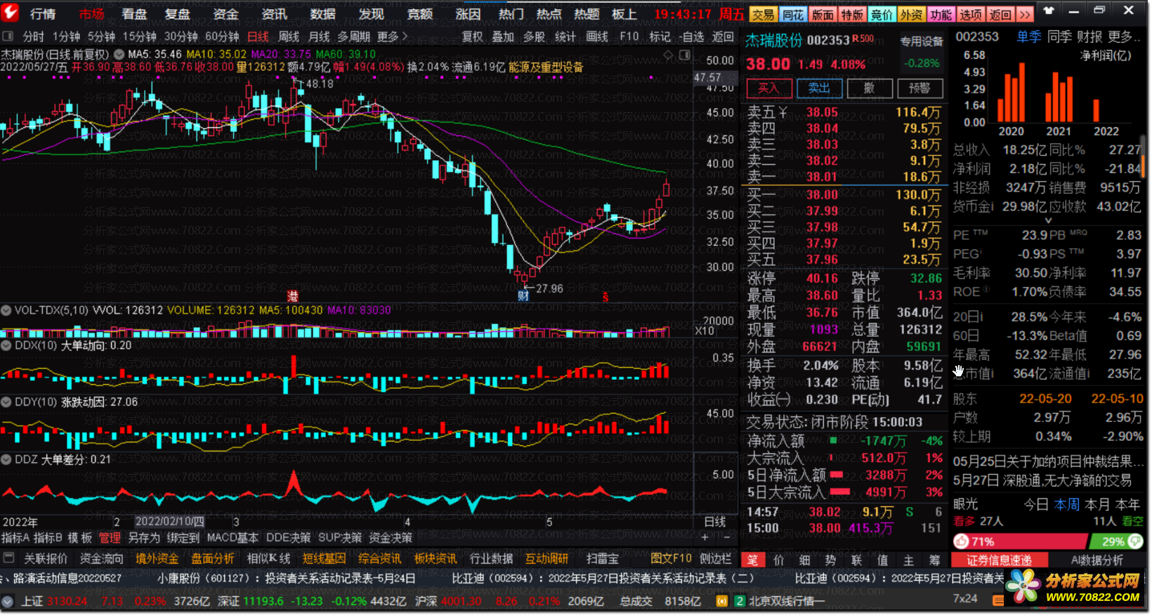Click status bar round arrow icon
This screenshot has height=615, width=1152.
coord(7,602)
